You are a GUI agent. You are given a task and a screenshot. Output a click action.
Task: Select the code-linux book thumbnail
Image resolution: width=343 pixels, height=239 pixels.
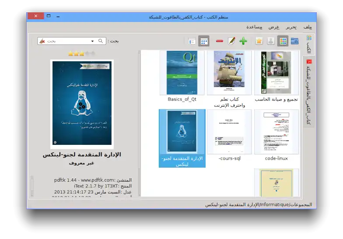276,132
